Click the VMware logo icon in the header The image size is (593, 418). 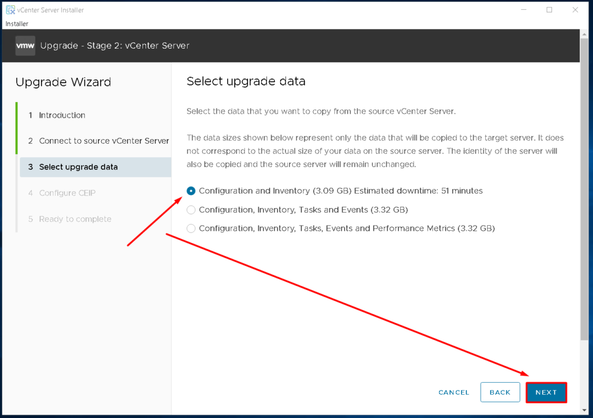(x=25, y=45)
